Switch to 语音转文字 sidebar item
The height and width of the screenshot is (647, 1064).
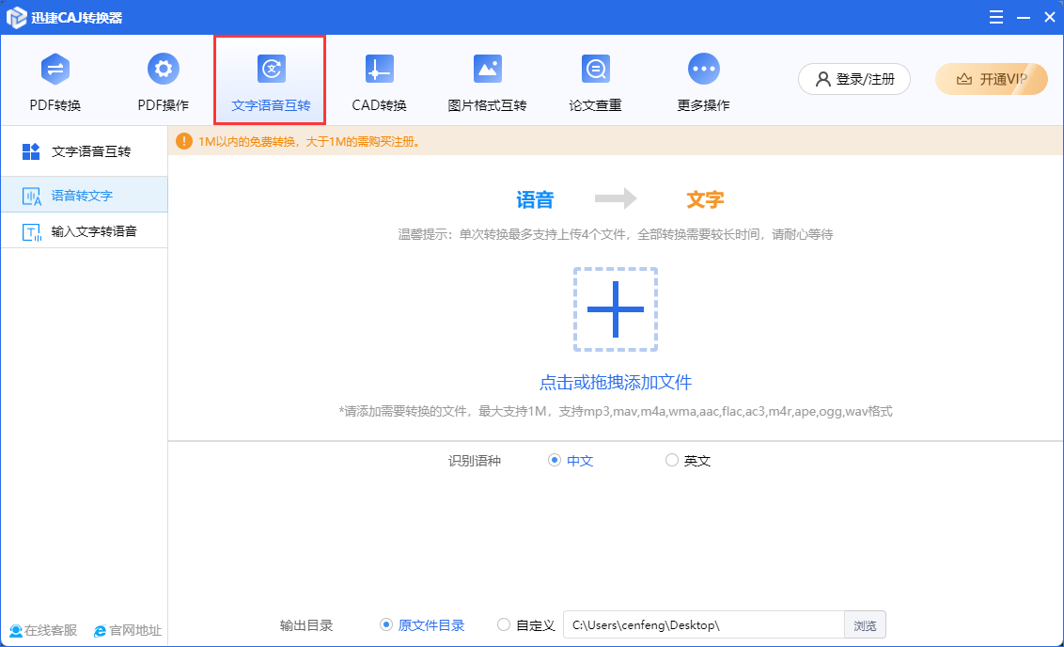pyautogui.click(x=85, y=195)
